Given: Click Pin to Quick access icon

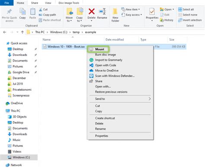Looking at the screenshot, I should tap(10, 12).
